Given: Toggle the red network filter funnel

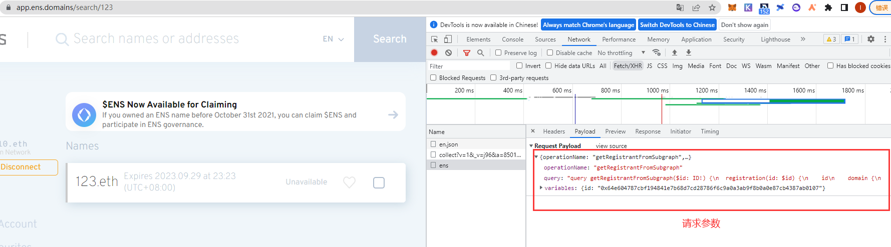Looking at the screenshot, I should click(x=466, y=52).
